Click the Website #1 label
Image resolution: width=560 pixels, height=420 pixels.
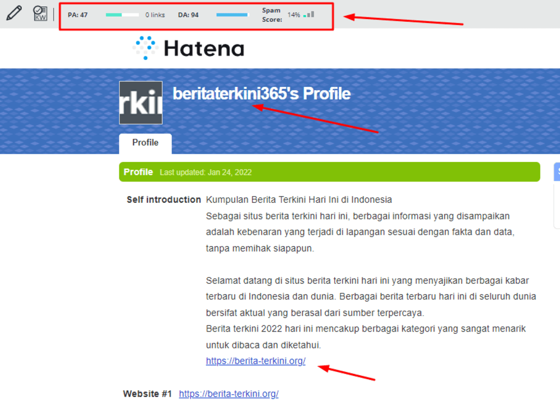click(x=147, y=394)
